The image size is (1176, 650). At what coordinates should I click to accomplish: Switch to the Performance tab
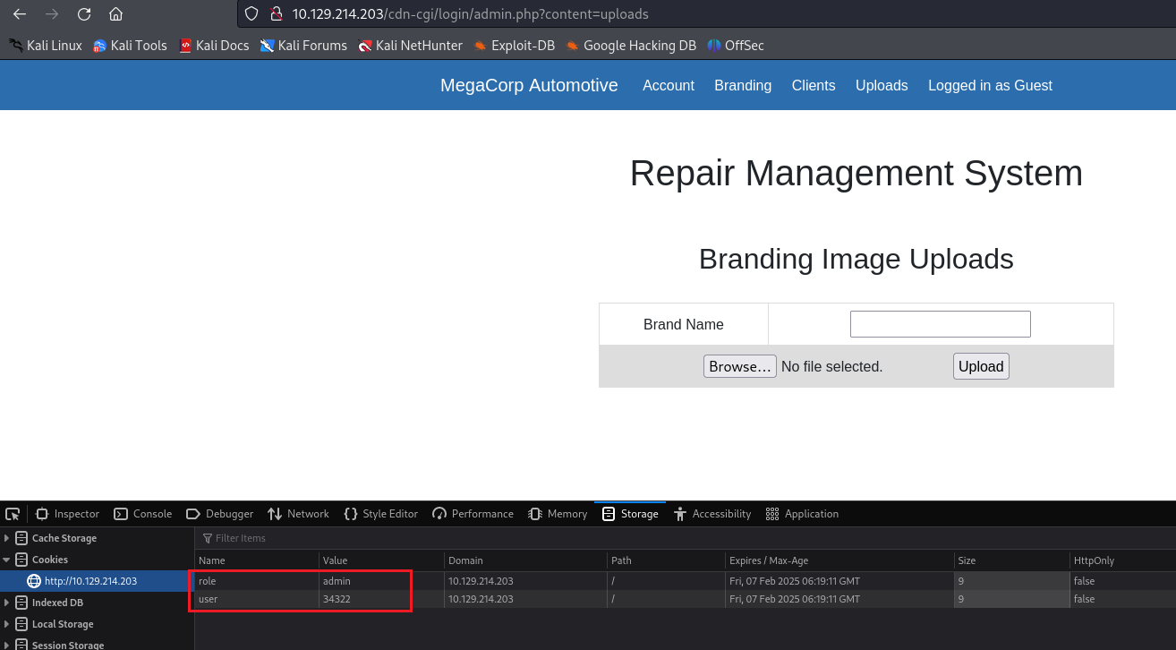click(x=473, y=514)
